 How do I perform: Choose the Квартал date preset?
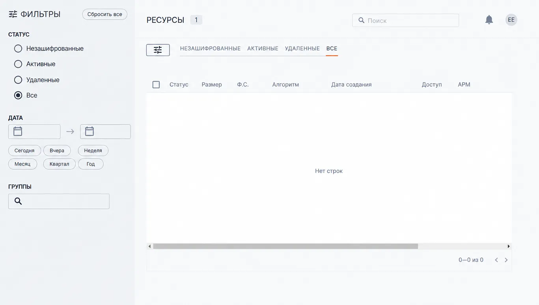click(59, 164)
